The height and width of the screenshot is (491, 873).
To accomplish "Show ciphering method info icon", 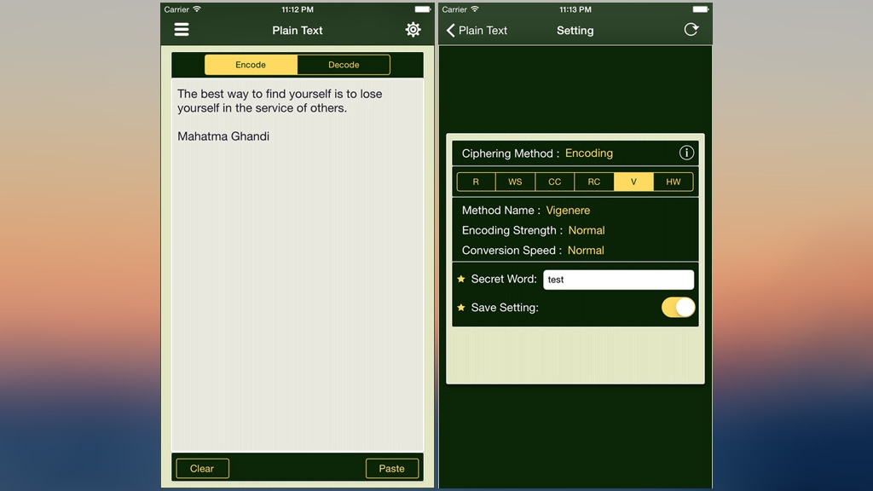I will coord(686,153).
